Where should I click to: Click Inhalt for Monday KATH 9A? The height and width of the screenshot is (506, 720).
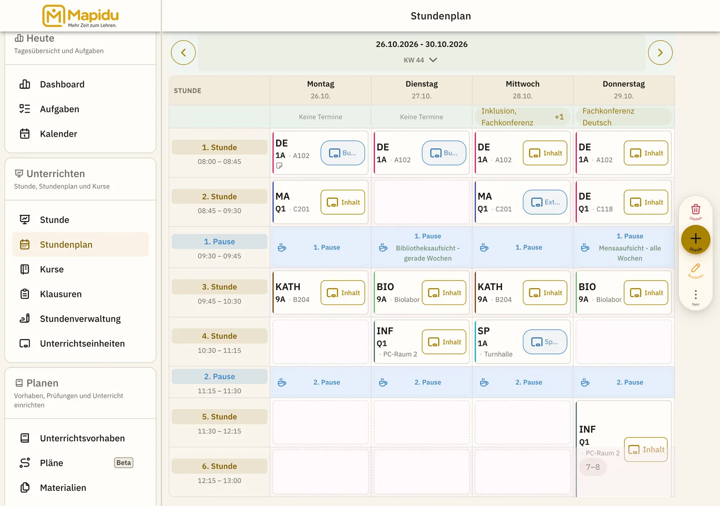pos(343,293)
